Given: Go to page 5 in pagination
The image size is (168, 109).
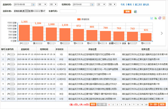Looking at the screenshot, I should click(x=125, y=105).
